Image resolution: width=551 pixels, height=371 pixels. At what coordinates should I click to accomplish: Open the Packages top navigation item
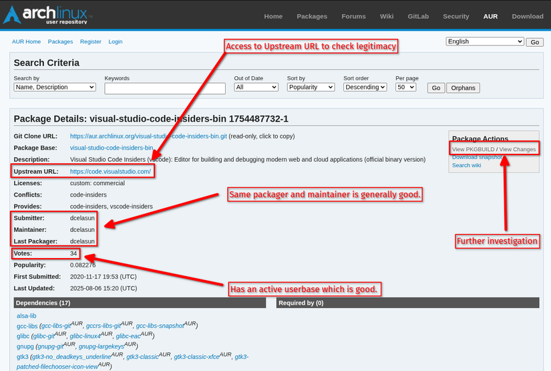click(312, 16)
